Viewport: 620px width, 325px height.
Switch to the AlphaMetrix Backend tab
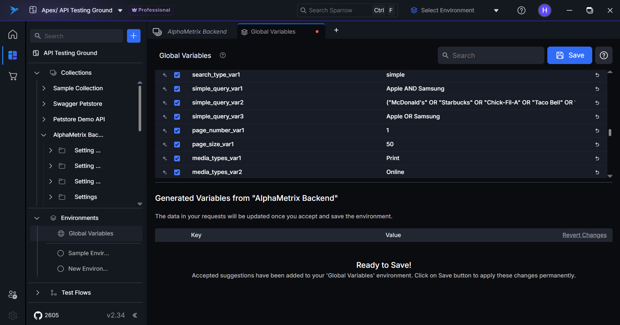coord(196,32)
